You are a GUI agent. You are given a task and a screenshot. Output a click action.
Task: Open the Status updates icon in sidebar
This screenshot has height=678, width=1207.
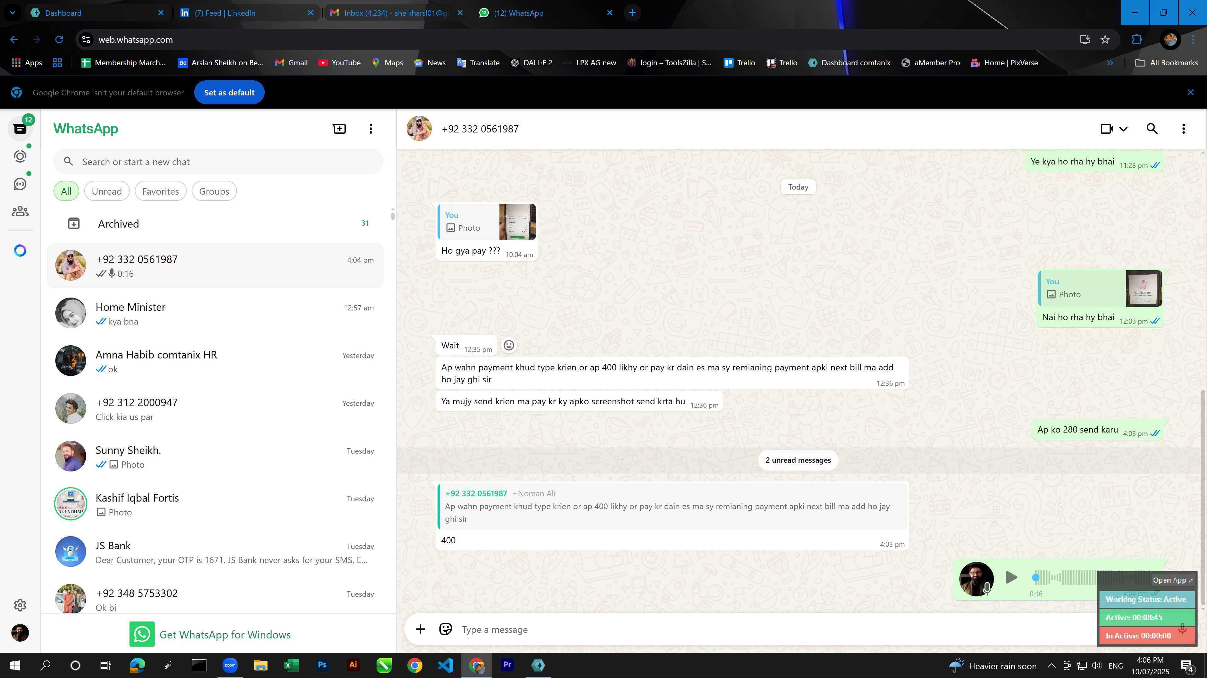(20, 156)
